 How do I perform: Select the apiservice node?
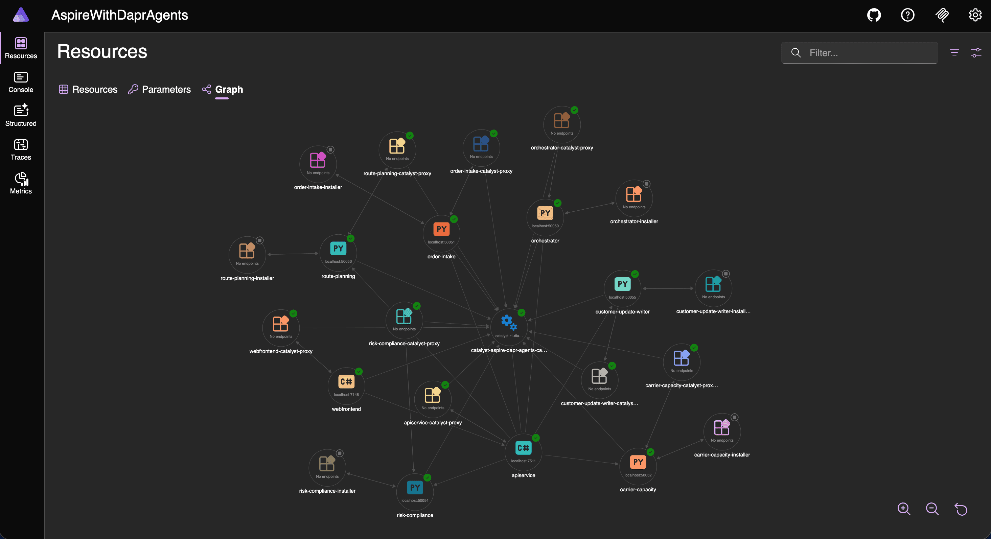coord(523,452)
